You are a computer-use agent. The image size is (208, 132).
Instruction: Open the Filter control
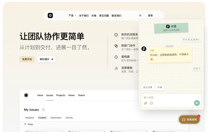29,124
